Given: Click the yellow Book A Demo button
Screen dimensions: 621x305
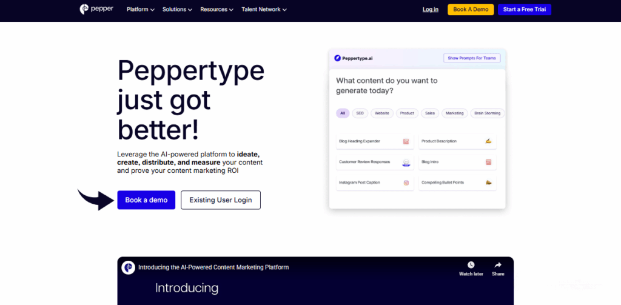Looking at the screenshot, I should pyautogui.click(x=471, y=10).
